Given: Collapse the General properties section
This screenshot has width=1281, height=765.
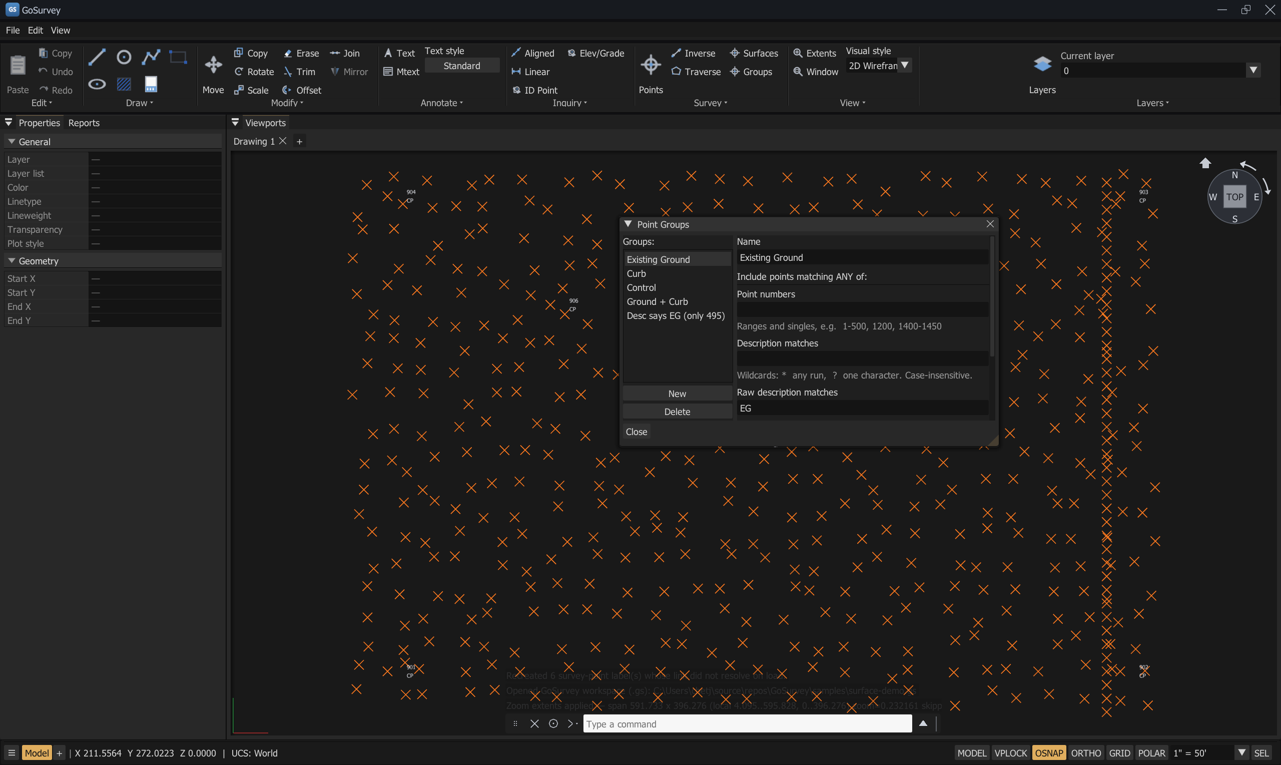Looking at the screenshot, I should click(12, 141).
